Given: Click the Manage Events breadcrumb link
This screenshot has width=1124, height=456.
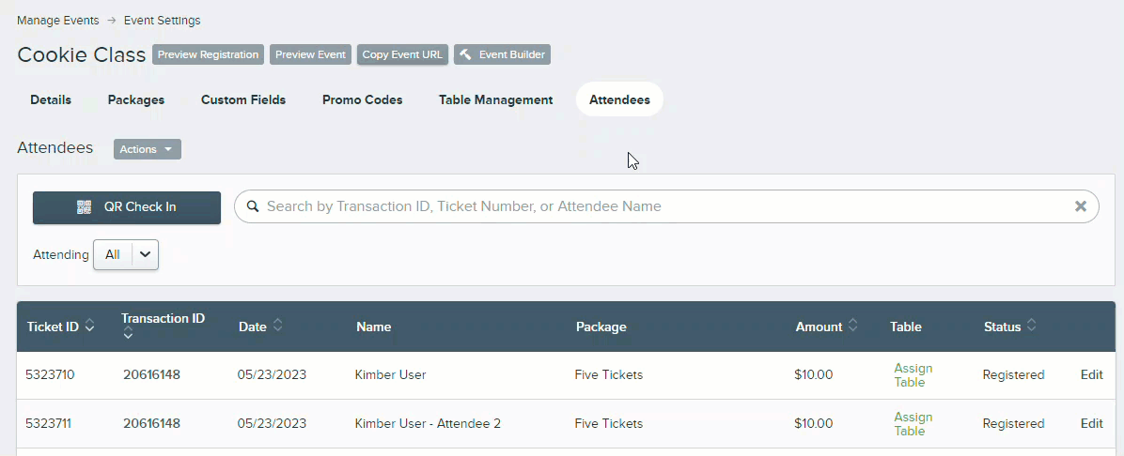Looking at the screenshot, I should (x=58, y=20).
